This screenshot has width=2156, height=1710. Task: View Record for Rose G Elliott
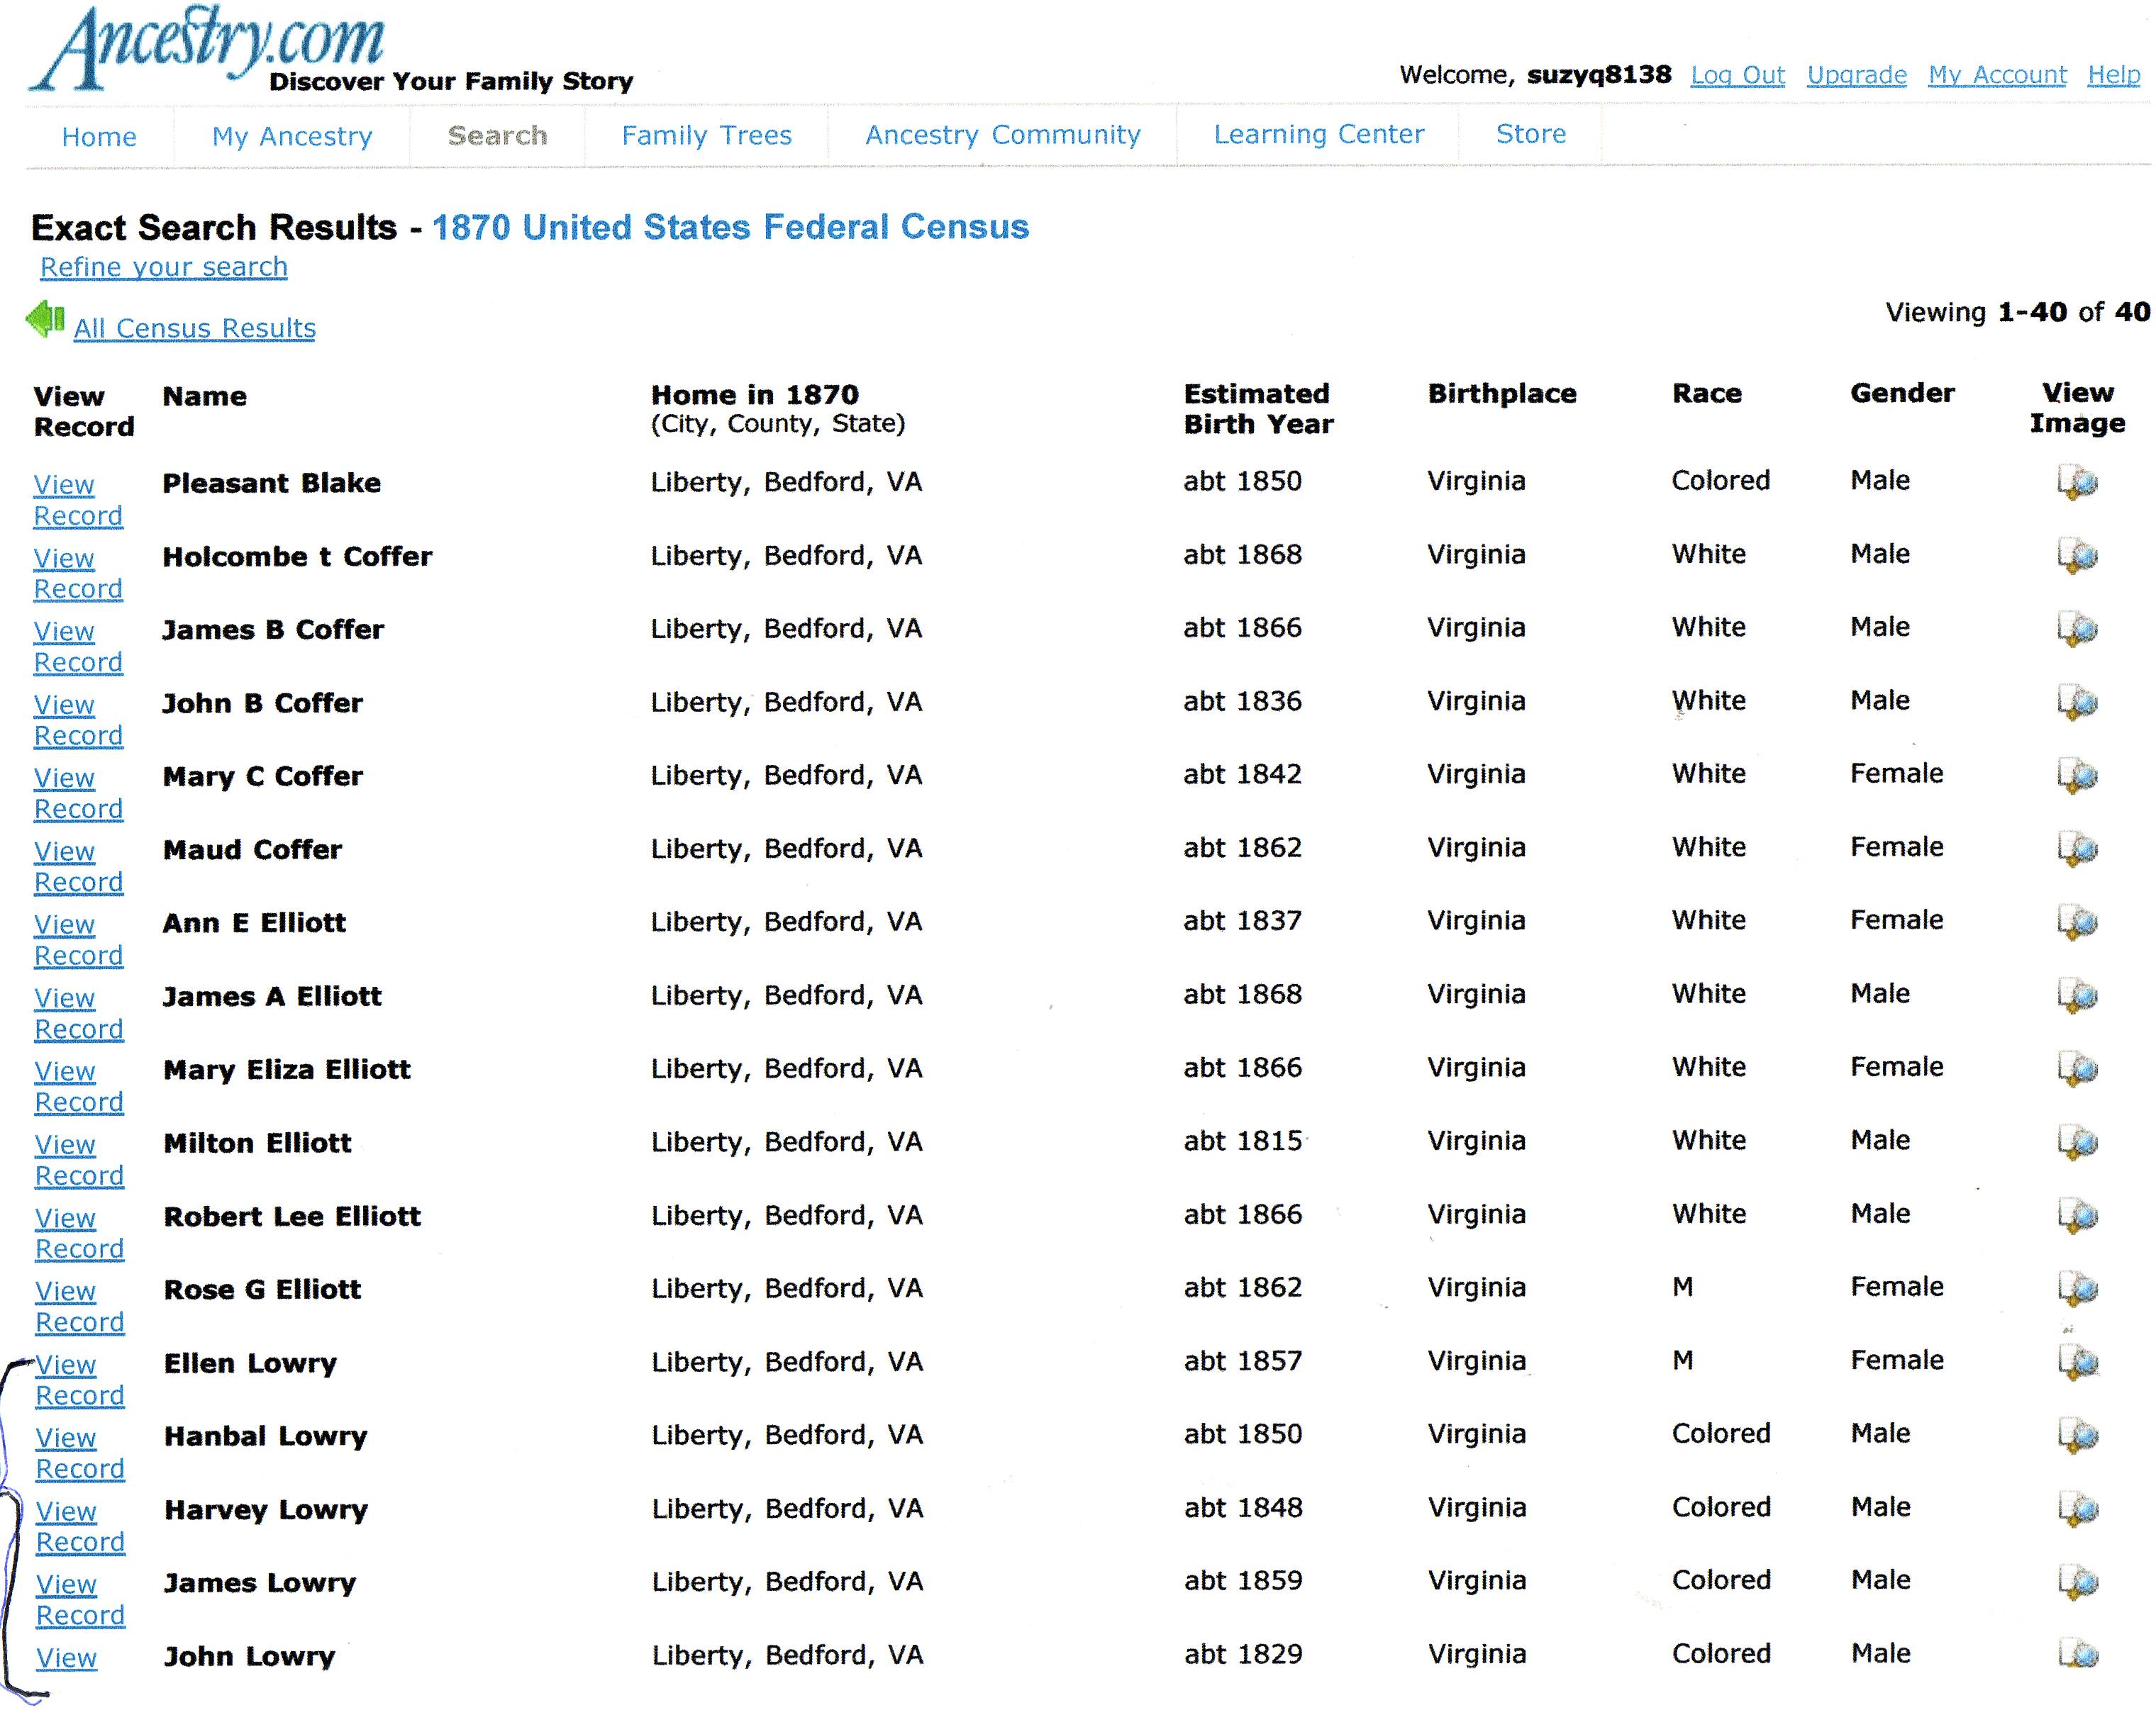coord(80,1306)
